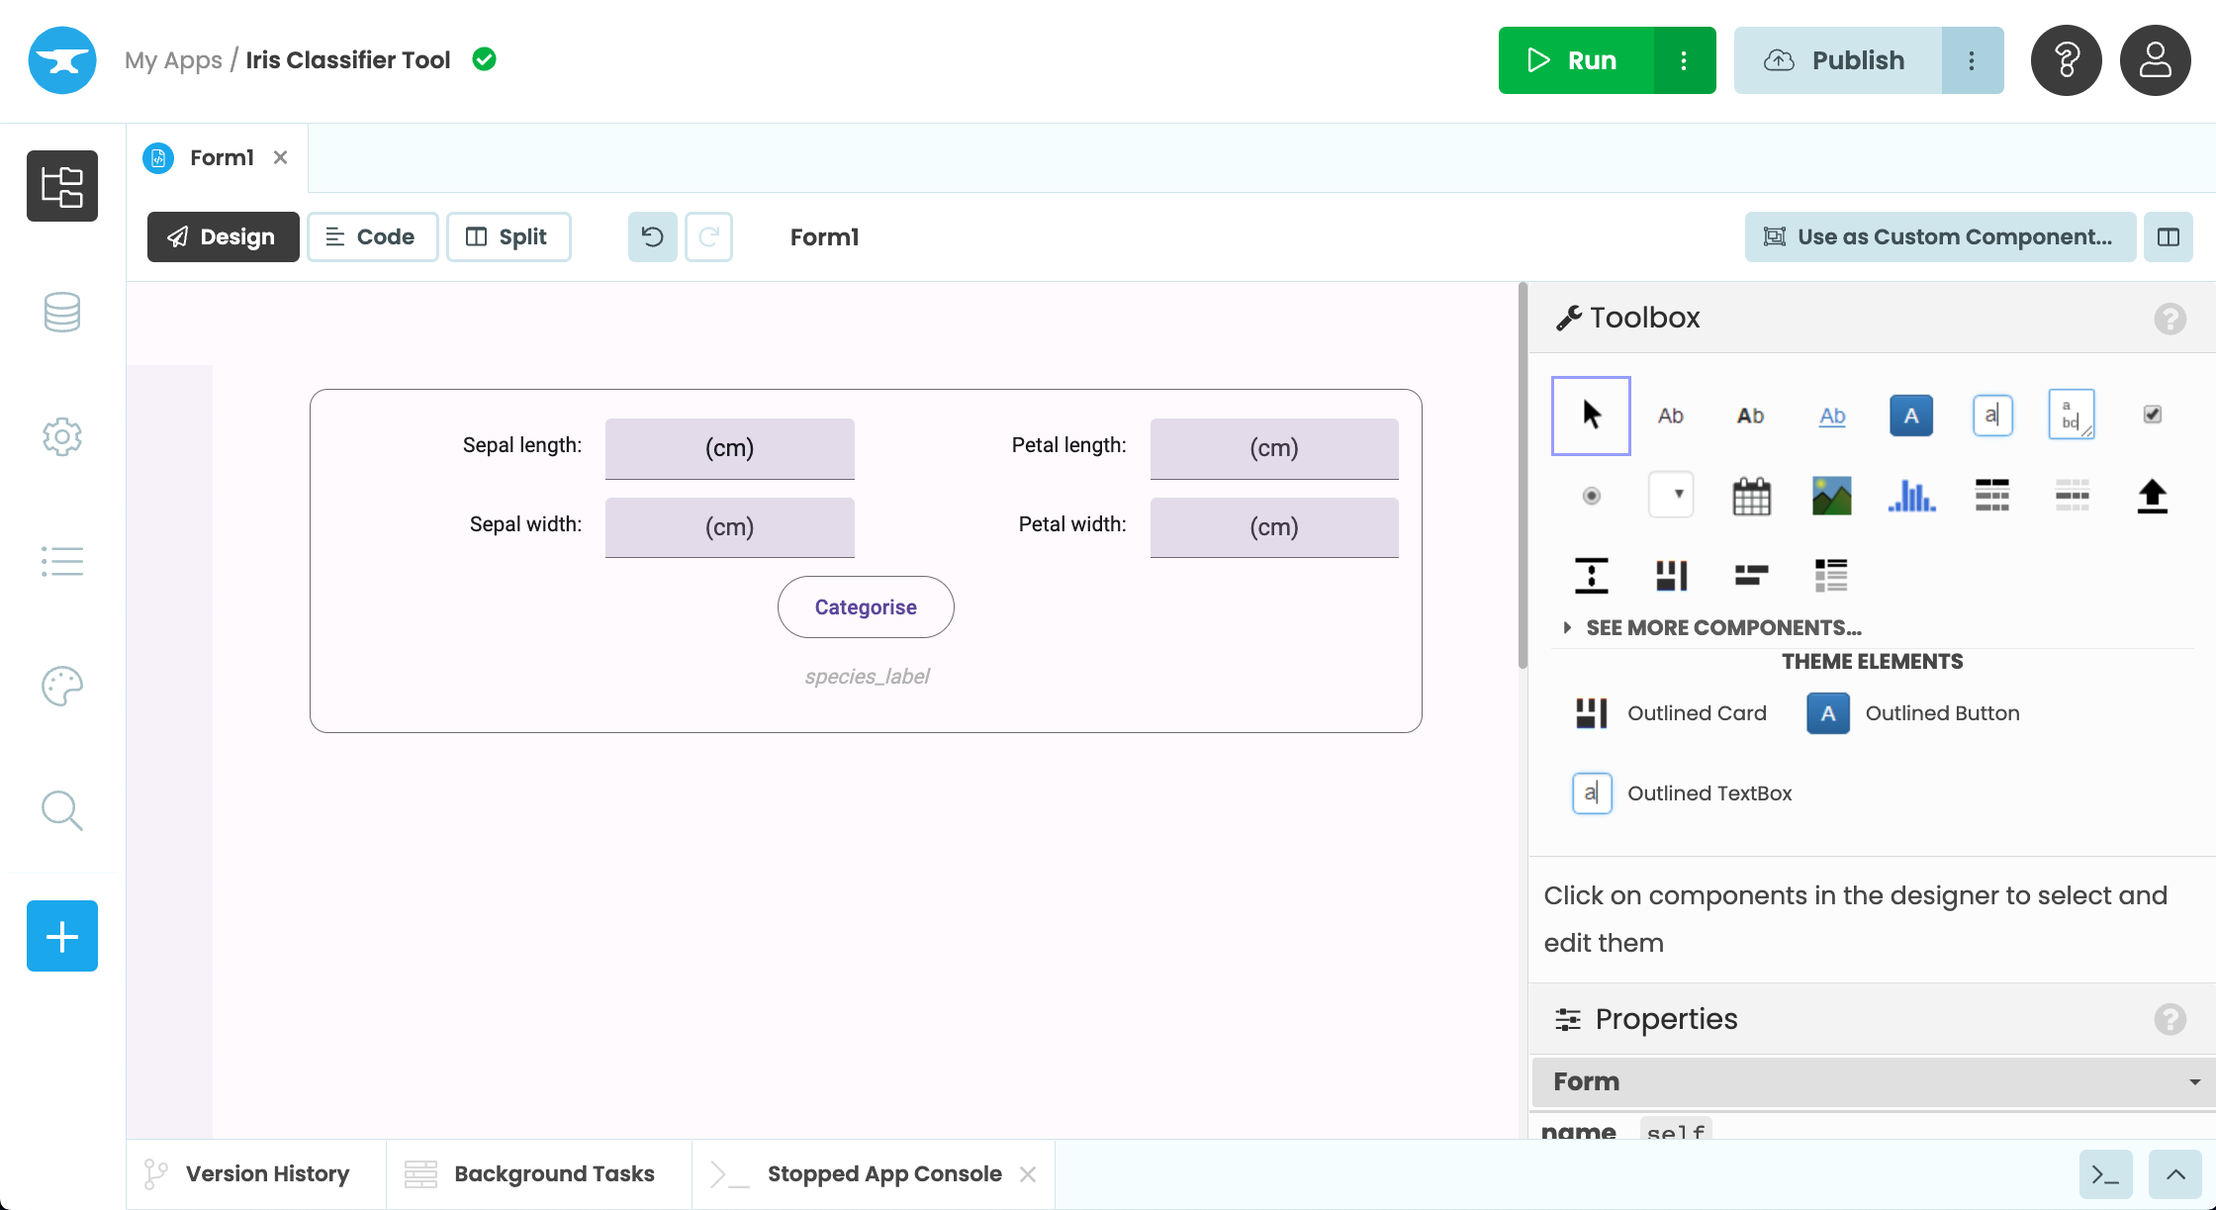Click the outlined TextBox component icon
Image resolution: width=2216 pixels, height=1210 pixels.
[1592, 792]
